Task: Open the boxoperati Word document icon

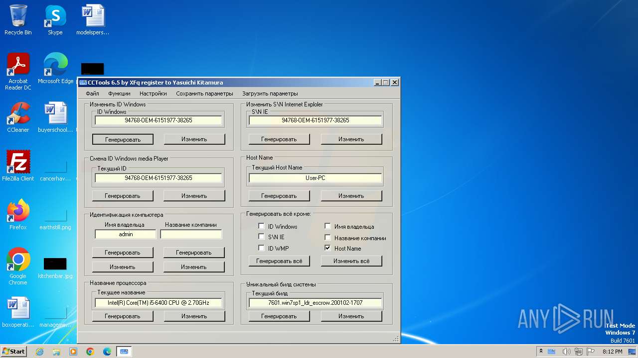Action: pyautogui.click(x=18, y=312)
